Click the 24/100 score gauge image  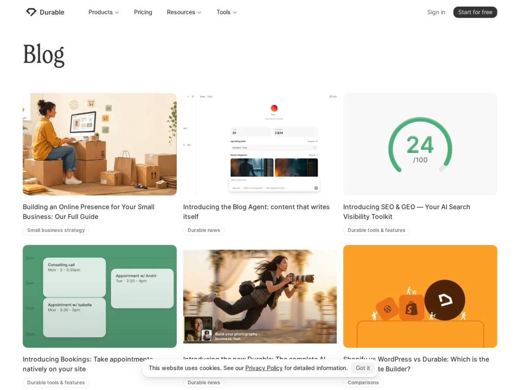pyautogui.click(x=420, y=144)
